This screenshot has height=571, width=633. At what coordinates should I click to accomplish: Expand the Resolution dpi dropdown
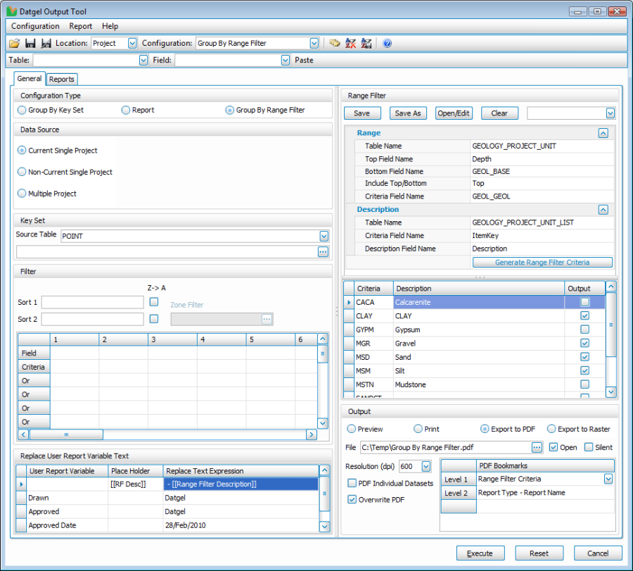tap(426, 466)
